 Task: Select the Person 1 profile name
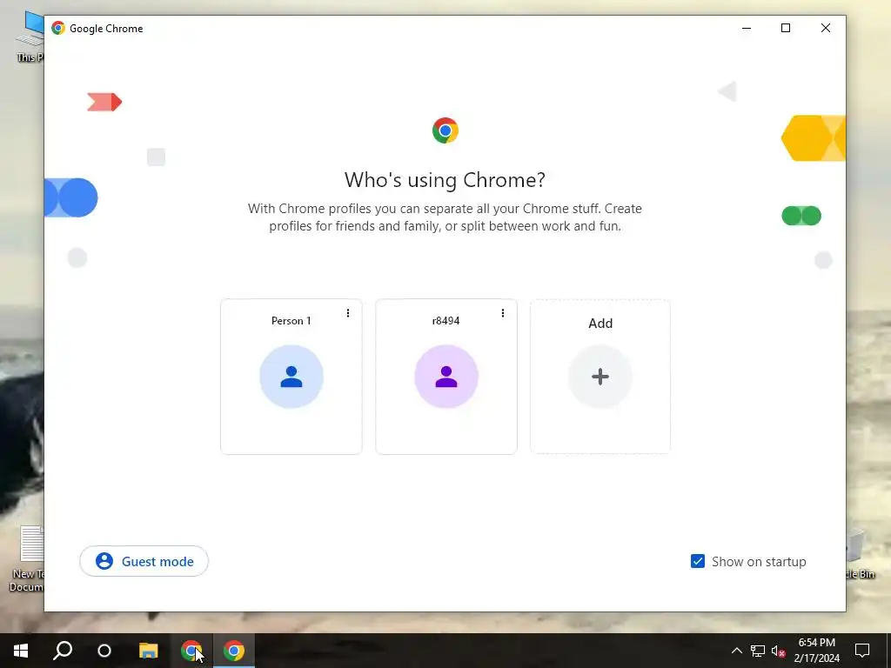tap(291, 321)
